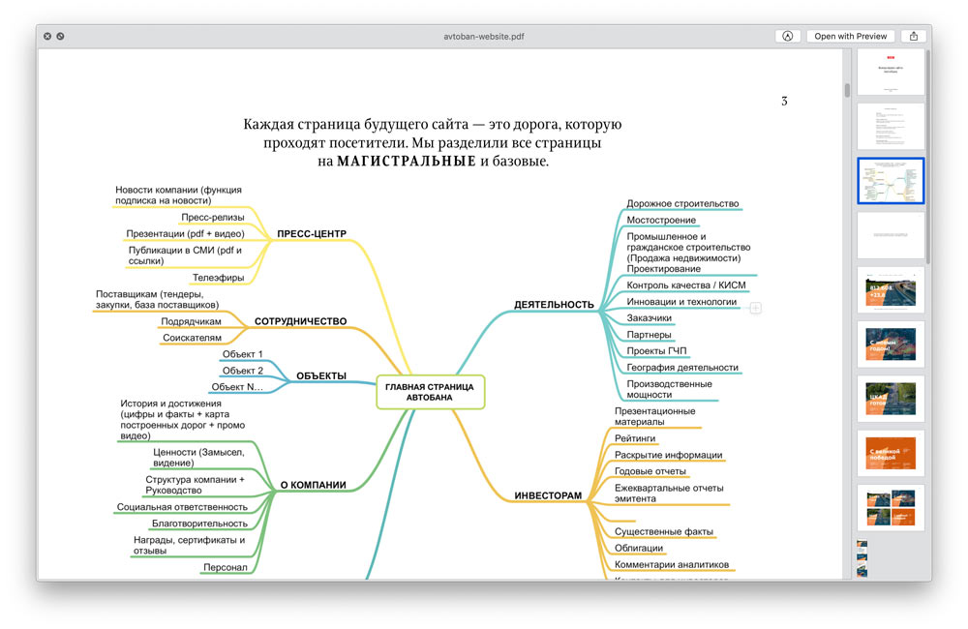
Task: Select the highlighted mind map page thumbnail
Action: click(891, 181)
